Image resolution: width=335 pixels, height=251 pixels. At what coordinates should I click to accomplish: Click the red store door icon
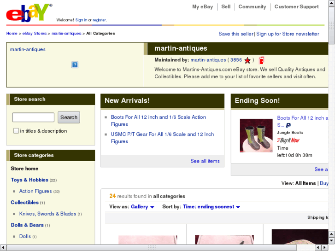(x=262, y=60)
